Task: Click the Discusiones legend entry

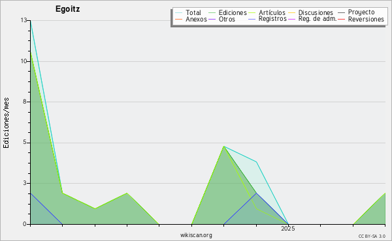Action: pos(316,12)
